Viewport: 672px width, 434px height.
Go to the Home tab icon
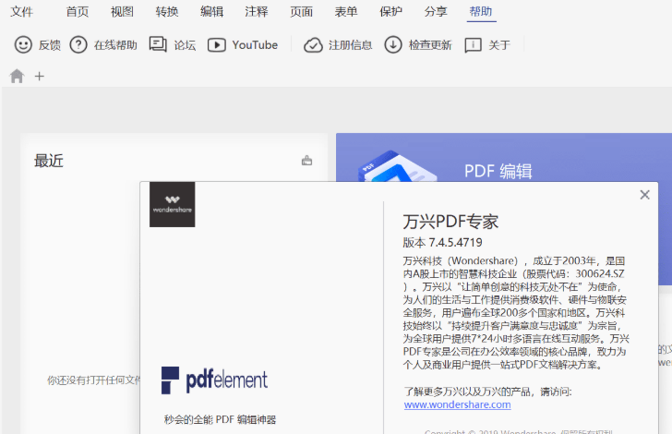point(17,76)
